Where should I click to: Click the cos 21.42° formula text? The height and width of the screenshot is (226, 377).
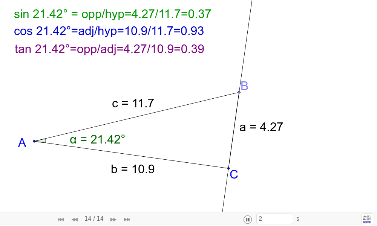(109, 31)
